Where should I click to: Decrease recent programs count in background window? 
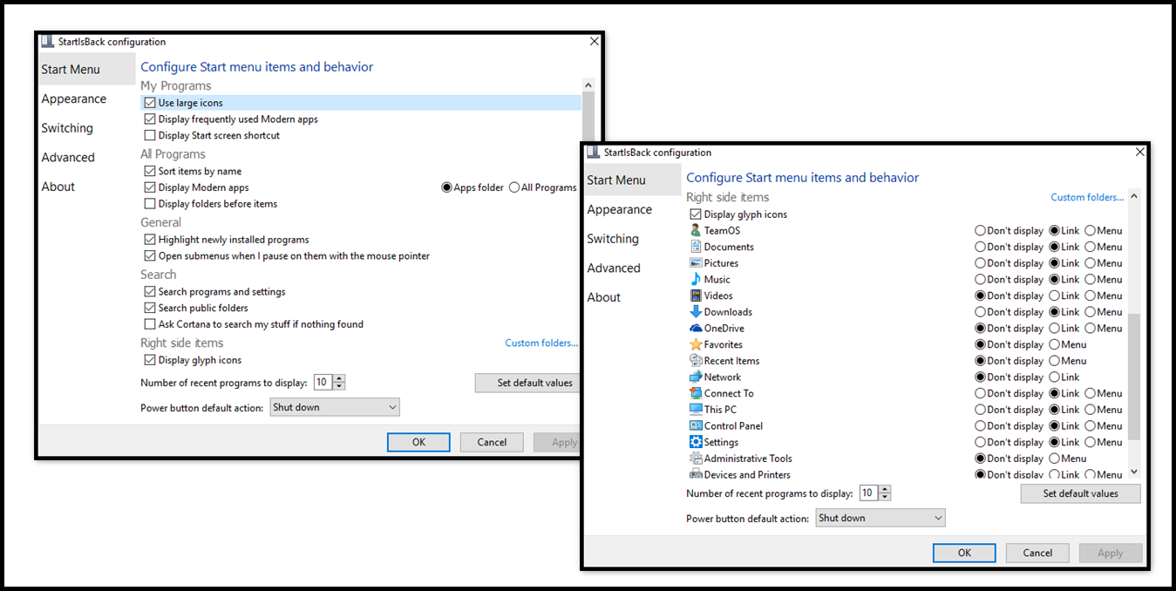339,386
